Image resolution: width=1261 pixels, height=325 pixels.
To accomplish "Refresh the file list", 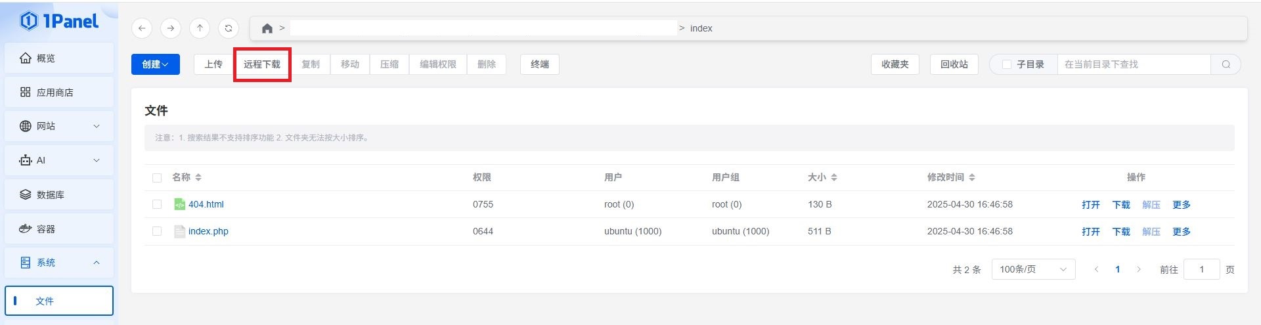I will (229, 28).
